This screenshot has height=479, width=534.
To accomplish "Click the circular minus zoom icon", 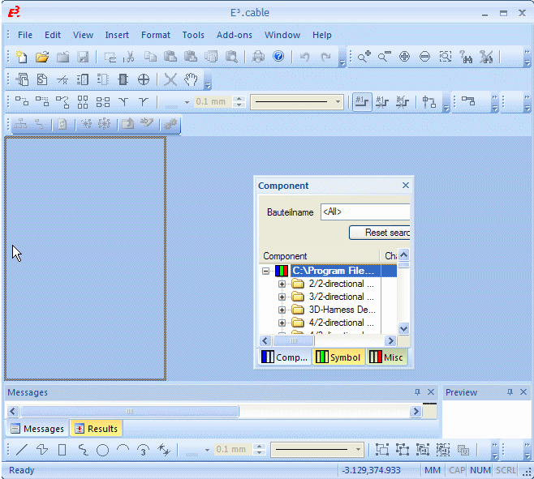I will coord(424,57).
